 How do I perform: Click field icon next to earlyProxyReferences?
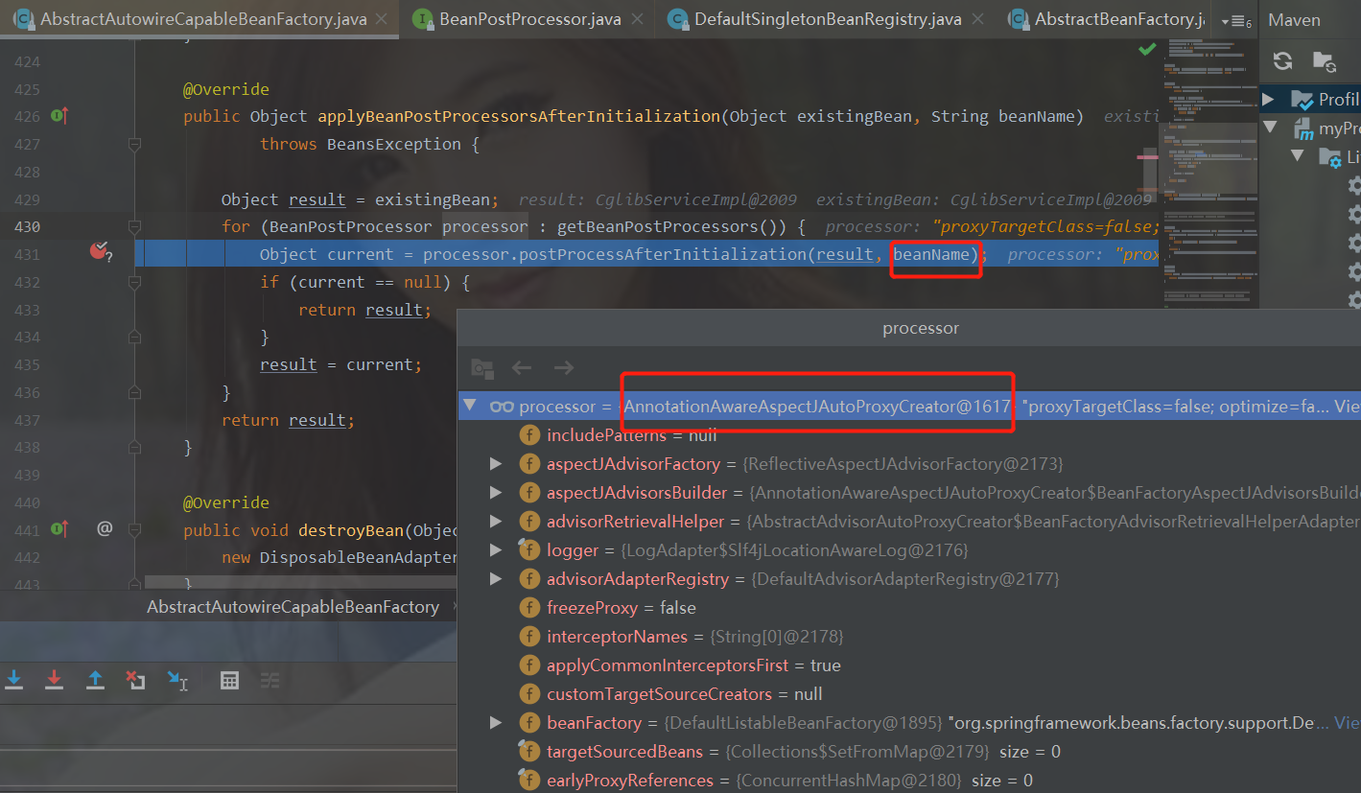pos(528,781)
